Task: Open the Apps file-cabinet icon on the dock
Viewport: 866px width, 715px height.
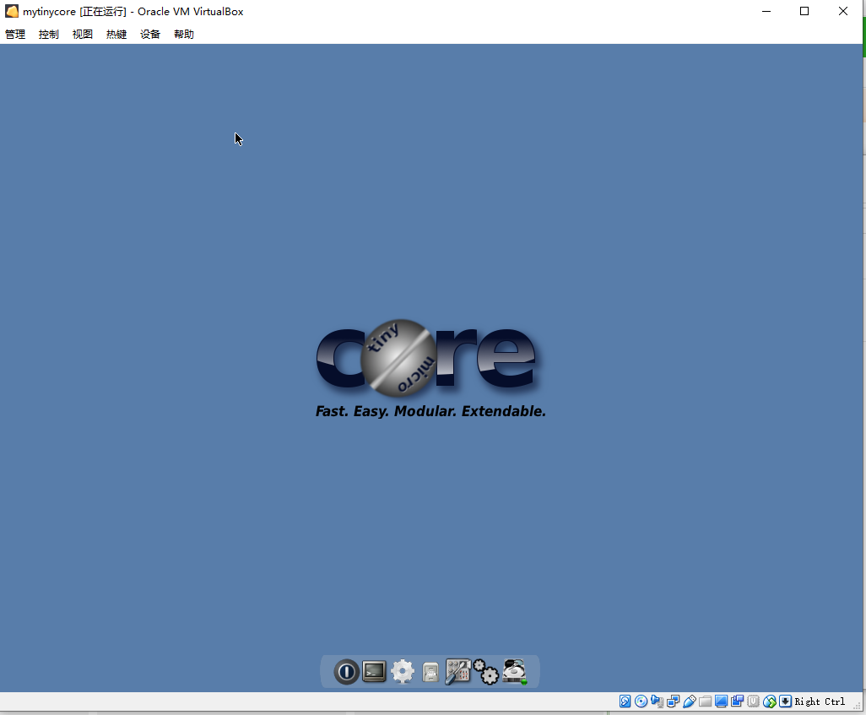Action: [430, 672]
